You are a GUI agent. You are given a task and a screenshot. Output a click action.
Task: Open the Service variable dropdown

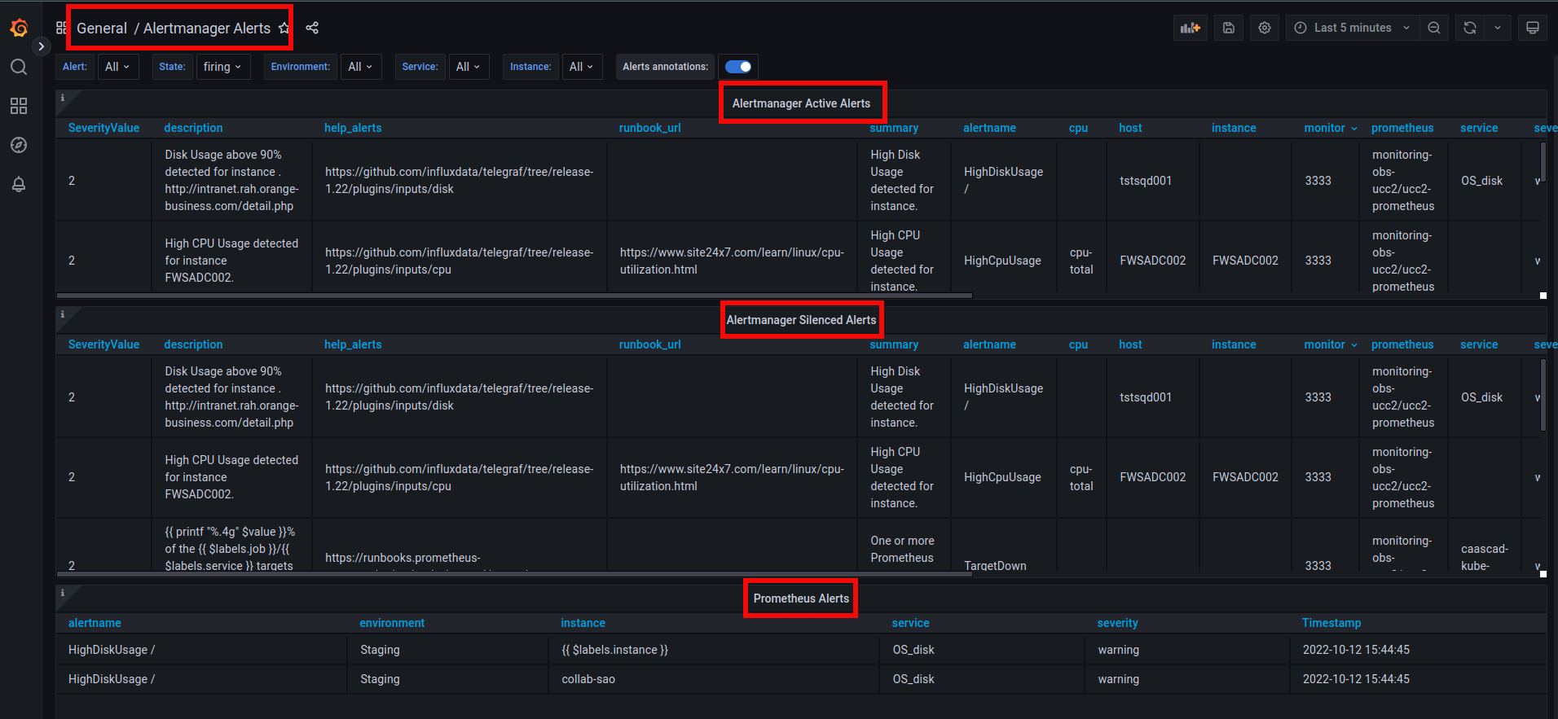pos(469,67)
